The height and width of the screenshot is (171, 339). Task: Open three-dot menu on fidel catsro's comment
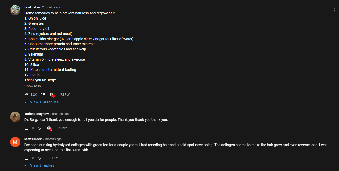[334, 10]
